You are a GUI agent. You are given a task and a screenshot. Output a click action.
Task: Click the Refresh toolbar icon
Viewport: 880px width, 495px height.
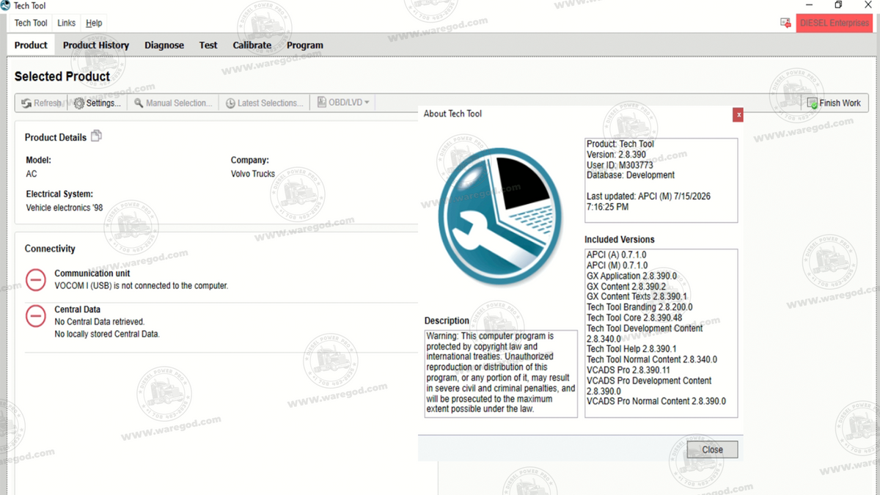pos(27,103)
